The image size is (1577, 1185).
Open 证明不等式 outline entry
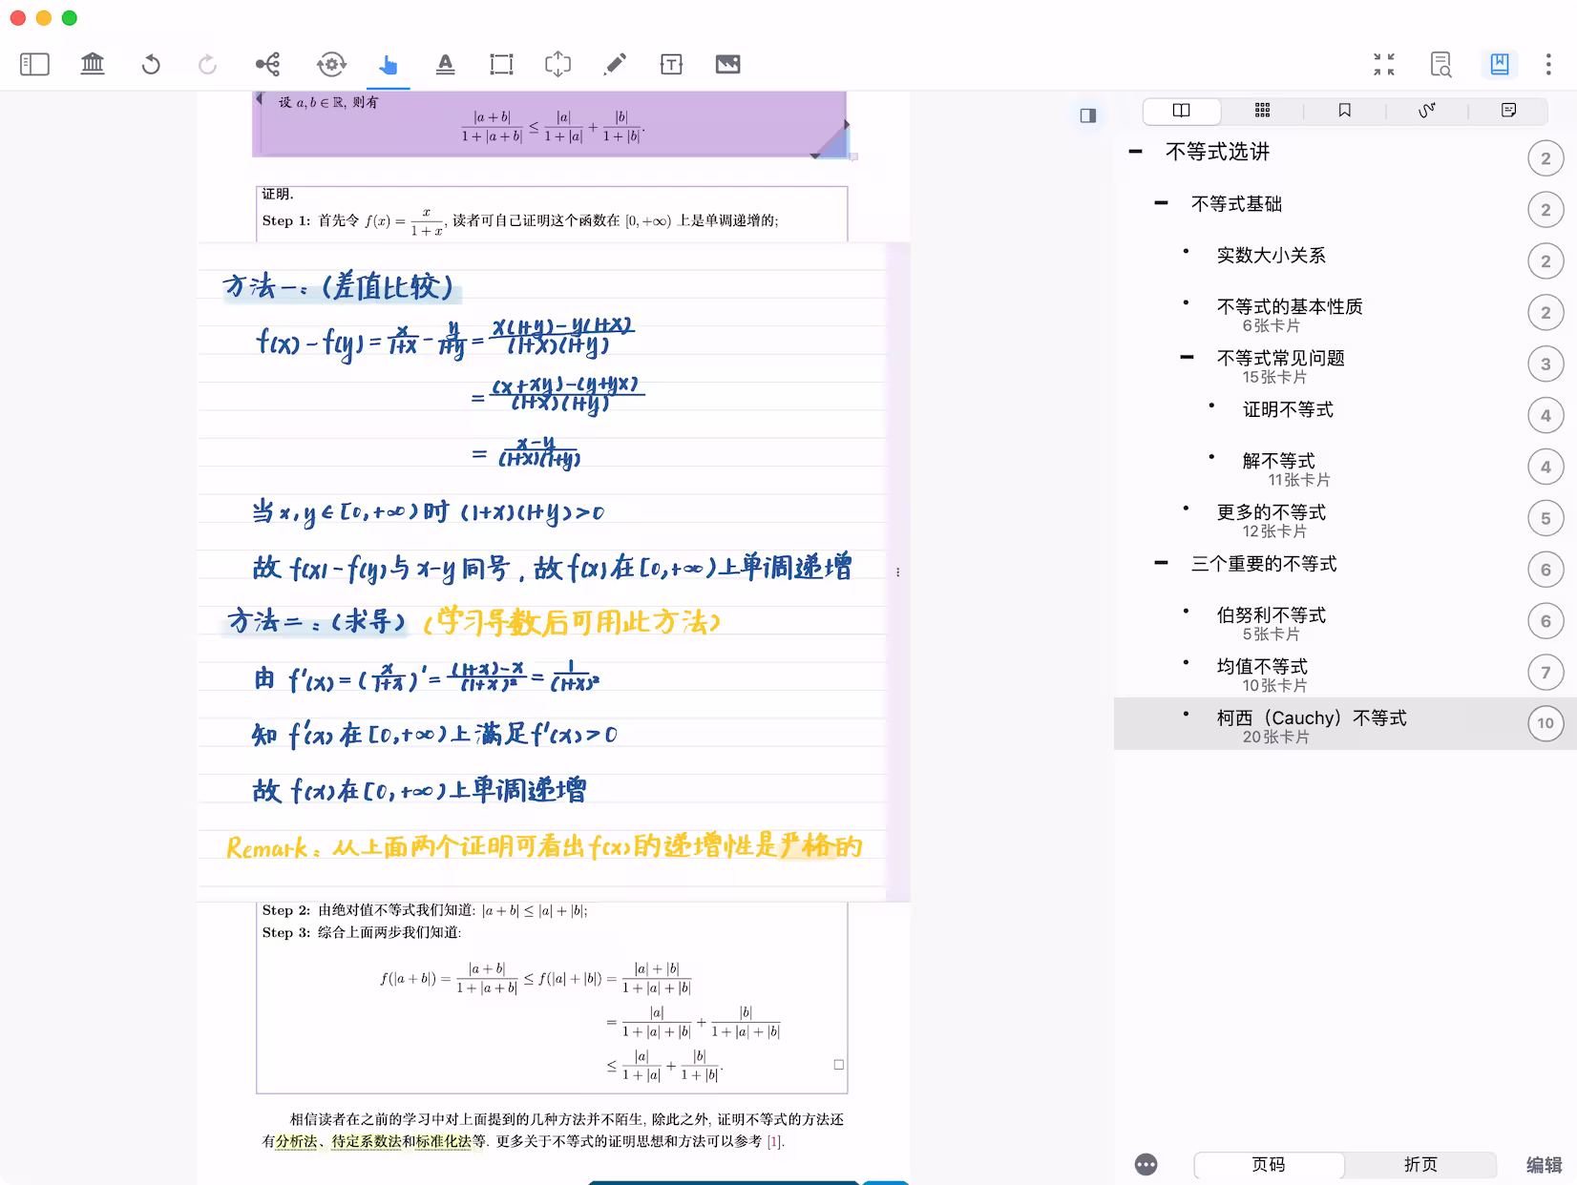1288,409
